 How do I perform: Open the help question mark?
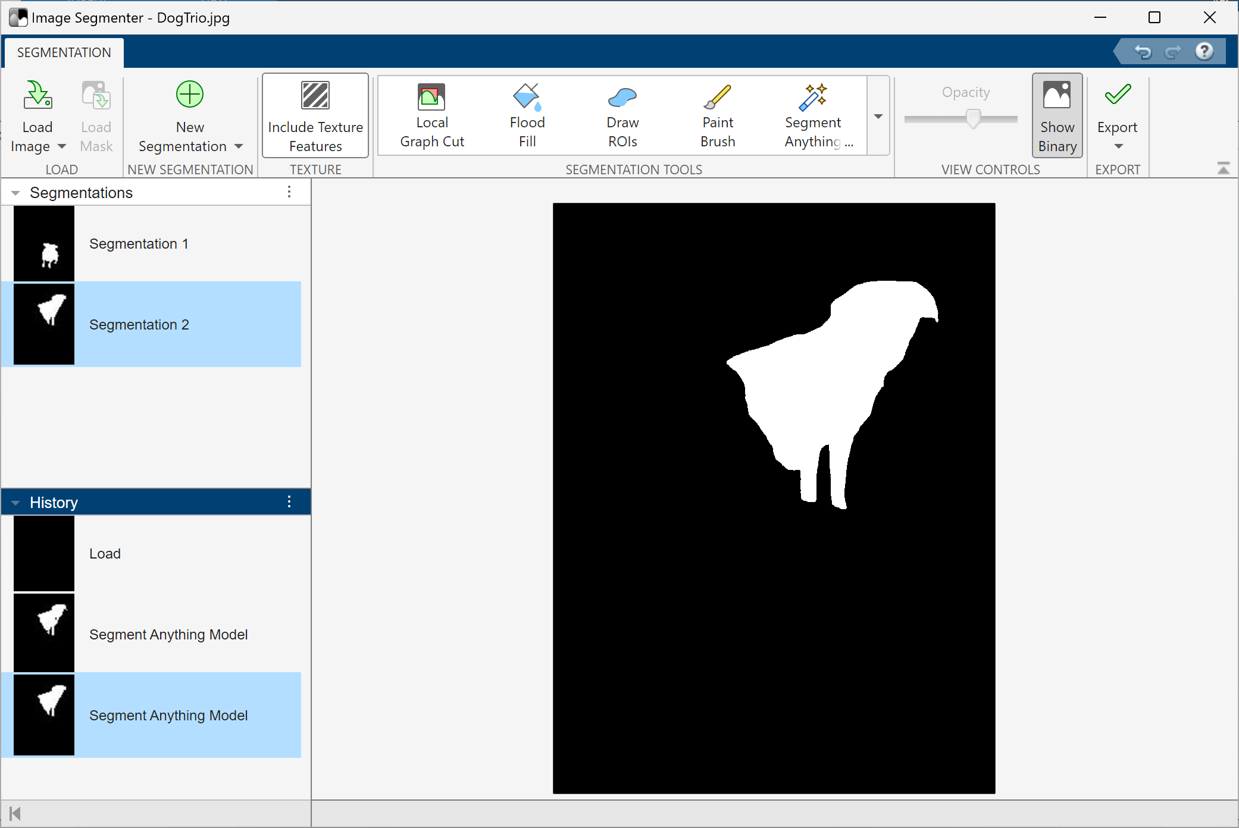pyautogui.click(x=1204, y=52)
